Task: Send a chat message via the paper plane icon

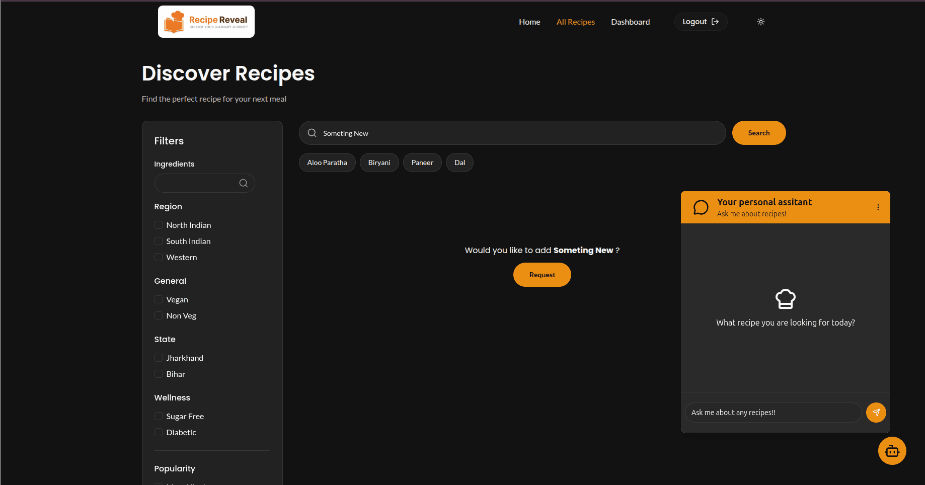Action: pos(876,412)
